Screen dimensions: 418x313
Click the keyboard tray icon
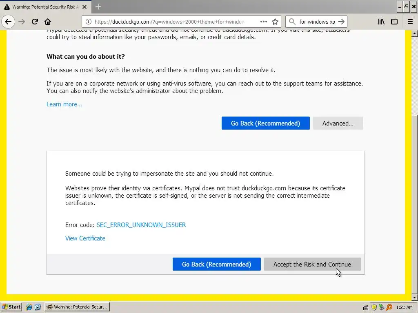tap(366, 307)
